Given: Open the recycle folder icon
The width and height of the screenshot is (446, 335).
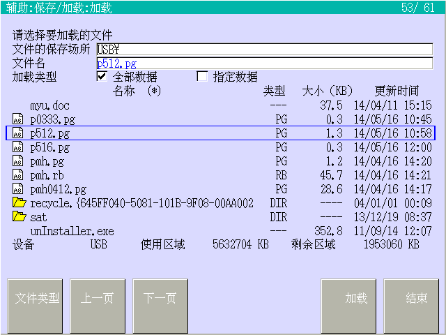Looking at the screenshot, I should click(19, 203).
